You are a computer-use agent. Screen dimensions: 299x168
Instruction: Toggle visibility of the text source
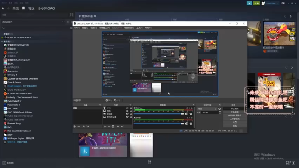pos(127,108)
